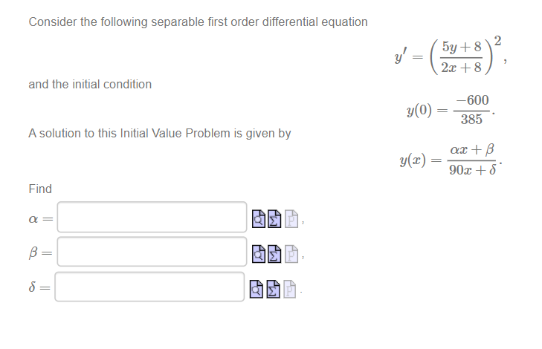Click the "Find" label text
The image size is (542, 349).
tap(40, 189)
